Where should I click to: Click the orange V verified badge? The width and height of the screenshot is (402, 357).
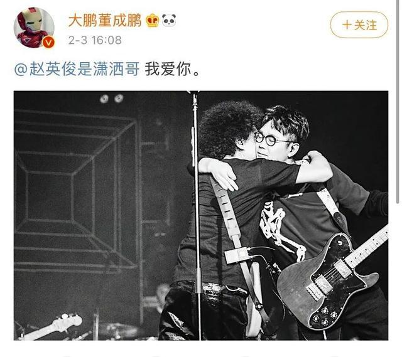click(48, 43)
